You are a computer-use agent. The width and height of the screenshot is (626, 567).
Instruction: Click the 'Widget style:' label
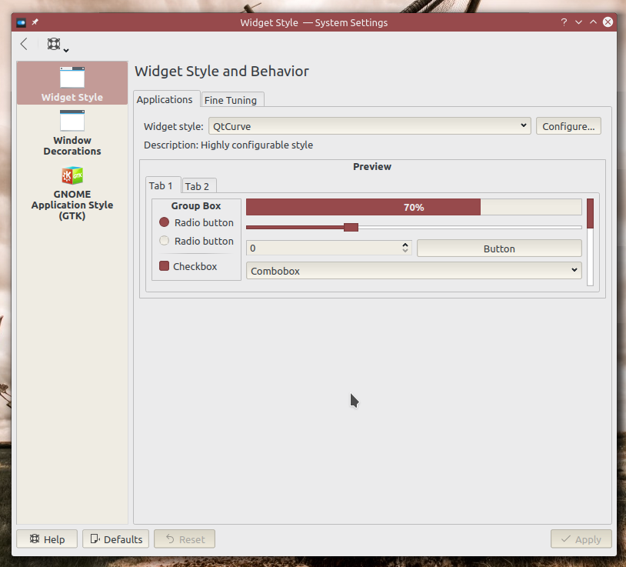(x=174, y=127)
